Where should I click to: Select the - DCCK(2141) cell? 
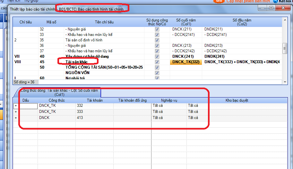(x=186, y=35)
